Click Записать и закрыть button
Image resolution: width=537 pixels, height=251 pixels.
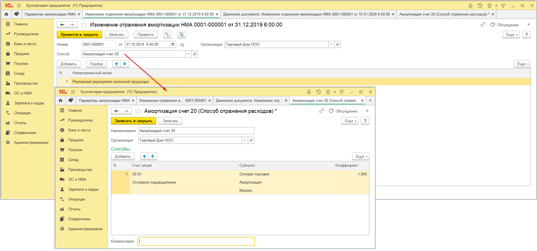click(x=133, y=121)
